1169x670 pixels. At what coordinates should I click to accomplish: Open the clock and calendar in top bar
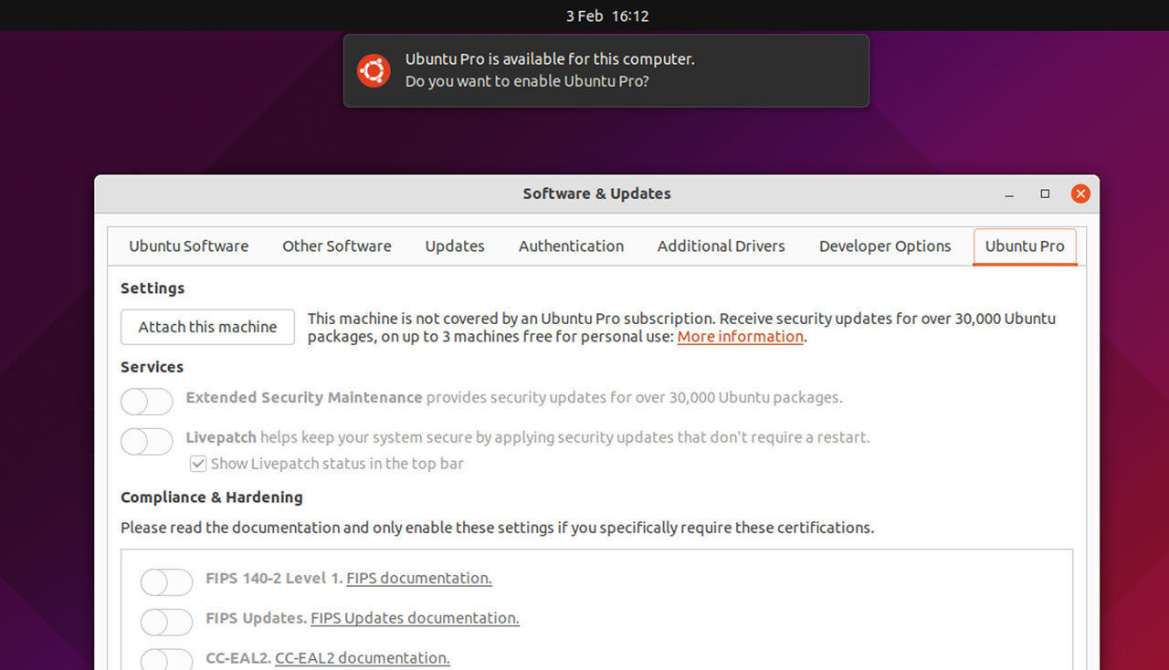point(606,16)
